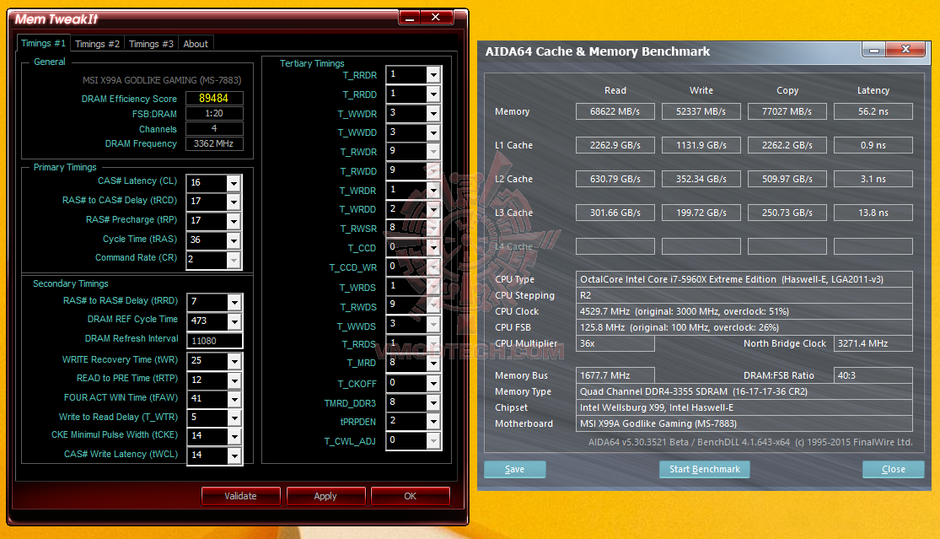The width and height of the screenshot is (940, 539).
Task: Expand the T_RRDR tertiary timing dropdown
Action: coord(433,74)
